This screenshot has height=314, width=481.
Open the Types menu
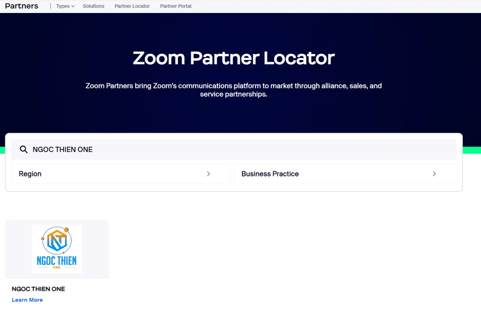[64, 6]
